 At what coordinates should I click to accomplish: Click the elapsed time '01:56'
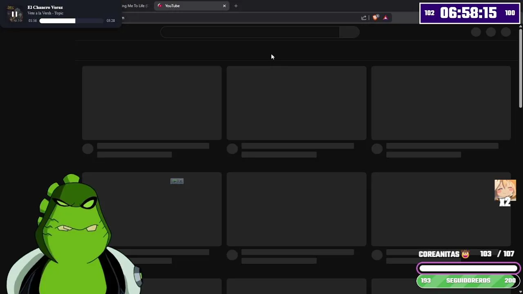pos(32,21)
